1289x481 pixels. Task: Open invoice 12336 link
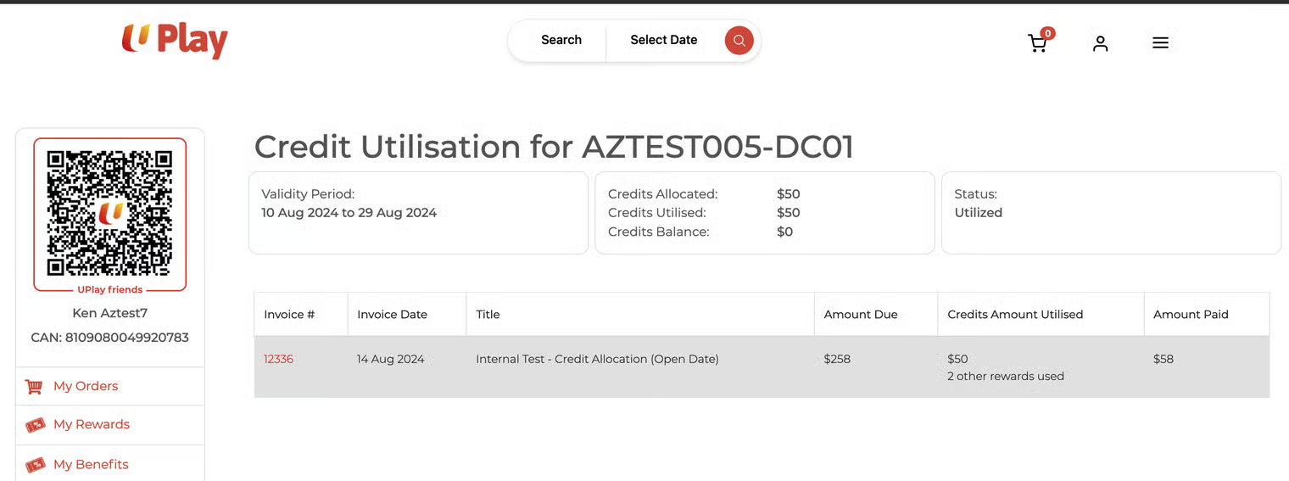click(278, 359)
